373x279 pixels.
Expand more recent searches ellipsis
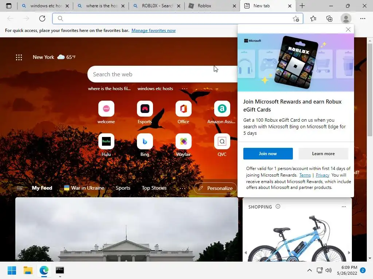click(185, 89)
